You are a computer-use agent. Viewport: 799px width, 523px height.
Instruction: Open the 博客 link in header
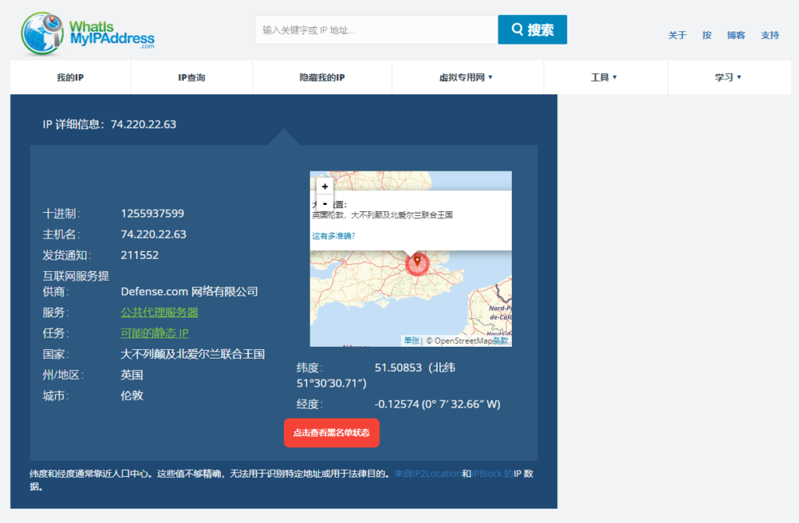[x=736, y=35]
